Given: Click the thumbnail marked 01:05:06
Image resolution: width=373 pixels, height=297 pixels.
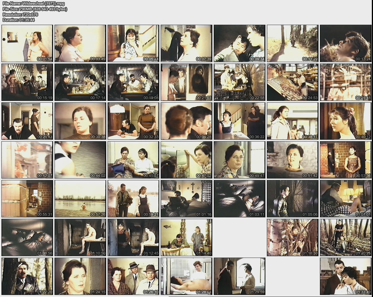Looking at the screenshot, I should coord(292,199).
